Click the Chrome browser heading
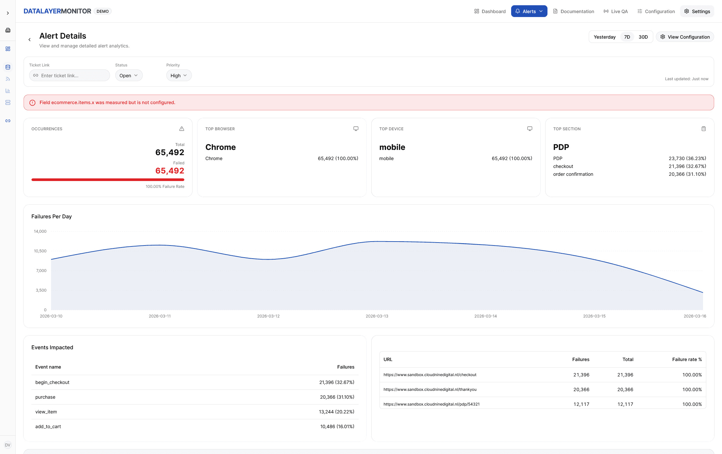The width and height of the screenshot is (722, 454). [220, 147]
